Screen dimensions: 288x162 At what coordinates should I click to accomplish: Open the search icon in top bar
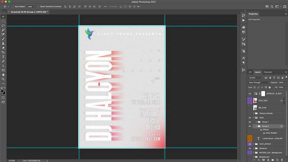pyautogui.click(x=272, y=6)
